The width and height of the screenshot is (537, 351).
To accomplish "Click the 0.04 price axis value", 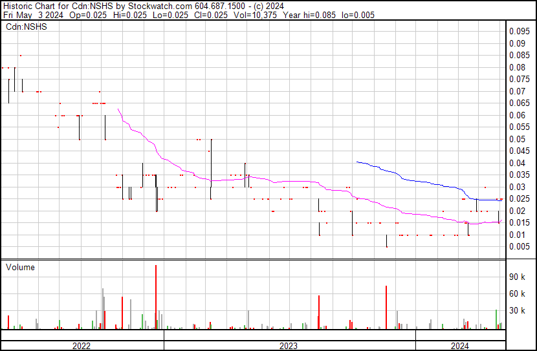I will (x=517, y=163).
